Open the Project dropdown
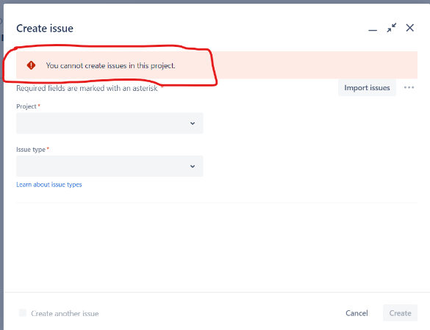The width and height of the screenshot is (430, 330). click(x=110, y=123)
